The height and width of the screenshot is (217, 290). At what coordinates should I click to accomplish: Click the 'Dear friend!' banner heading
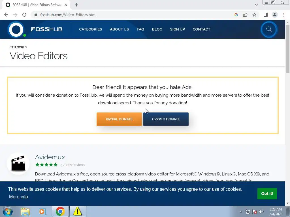(x=142, y=87)
